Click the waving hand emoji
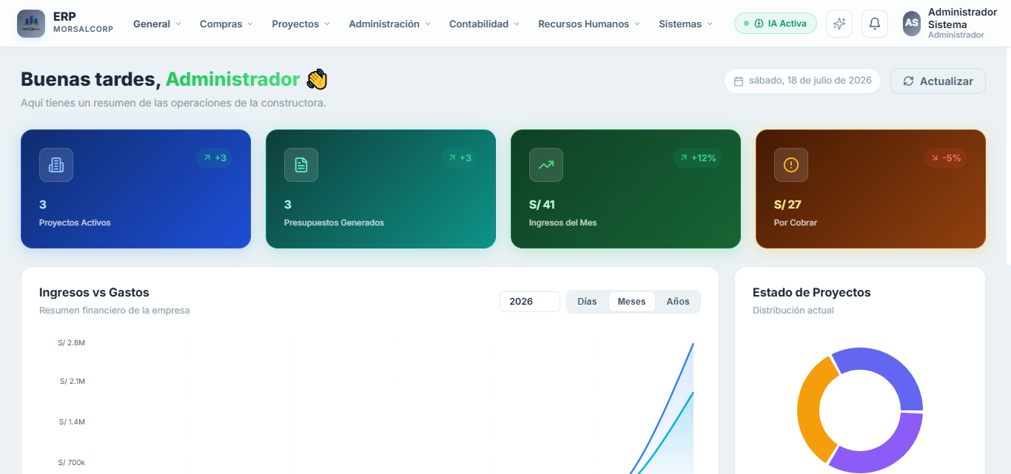 (317, 79)
